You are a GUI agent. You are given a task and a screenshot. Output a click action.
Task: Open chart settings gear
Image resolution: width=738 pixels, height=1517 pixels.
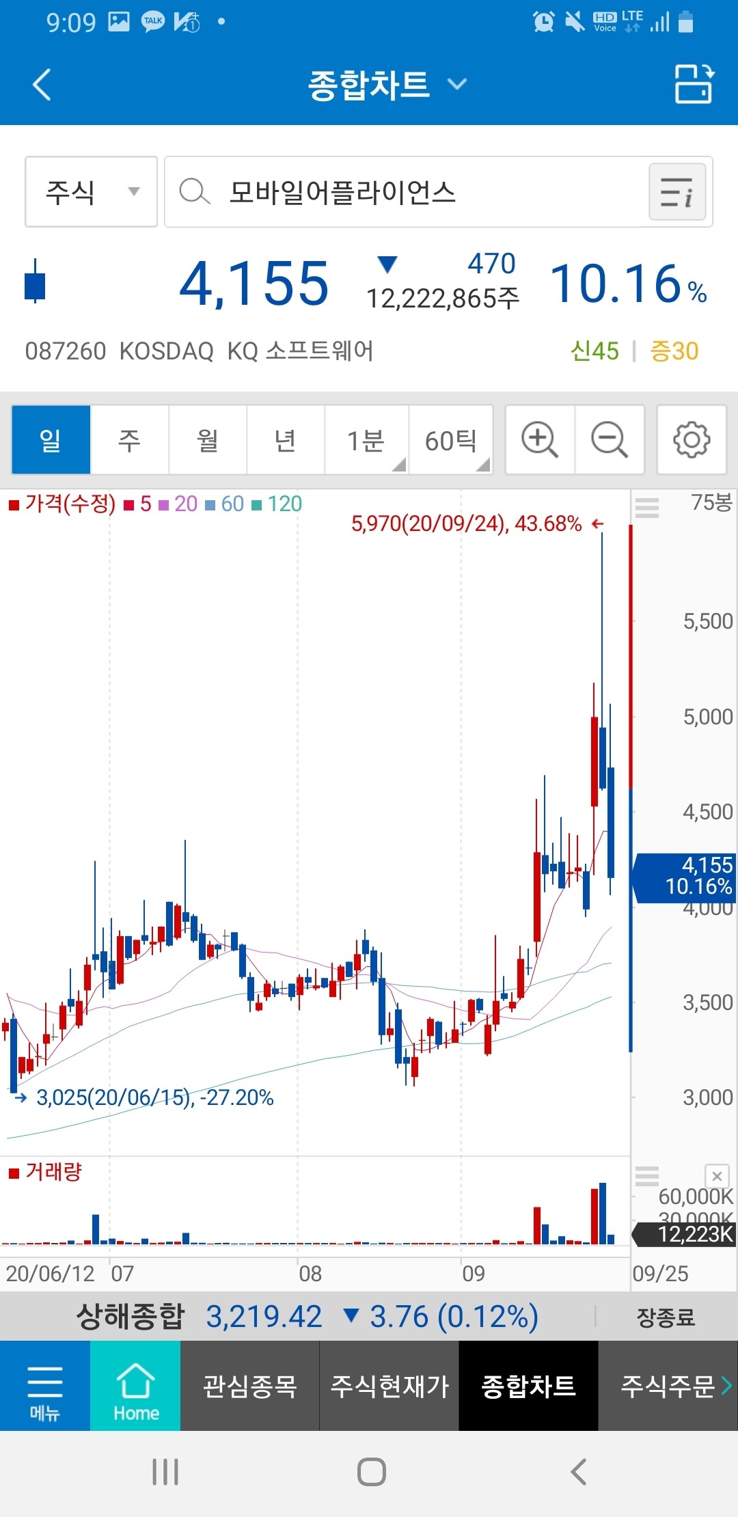click(x=691, y=440)
